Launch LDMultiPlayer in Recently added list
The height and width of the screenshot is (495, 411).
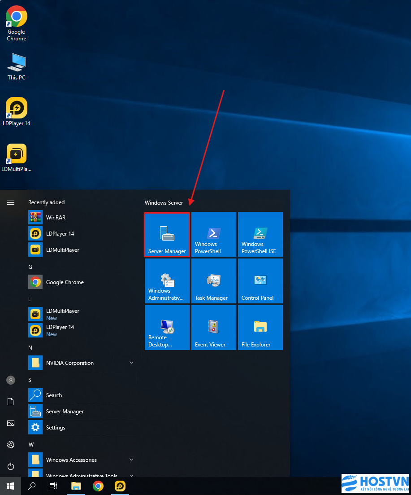[82, 250]
